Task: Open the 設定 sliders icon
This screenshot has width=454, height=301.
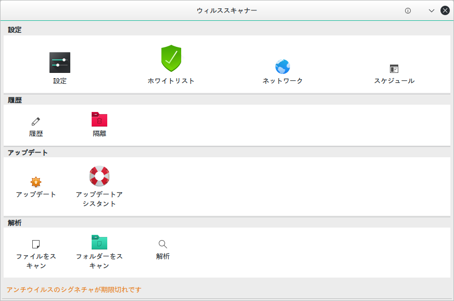Action: [x=60, y=62]
